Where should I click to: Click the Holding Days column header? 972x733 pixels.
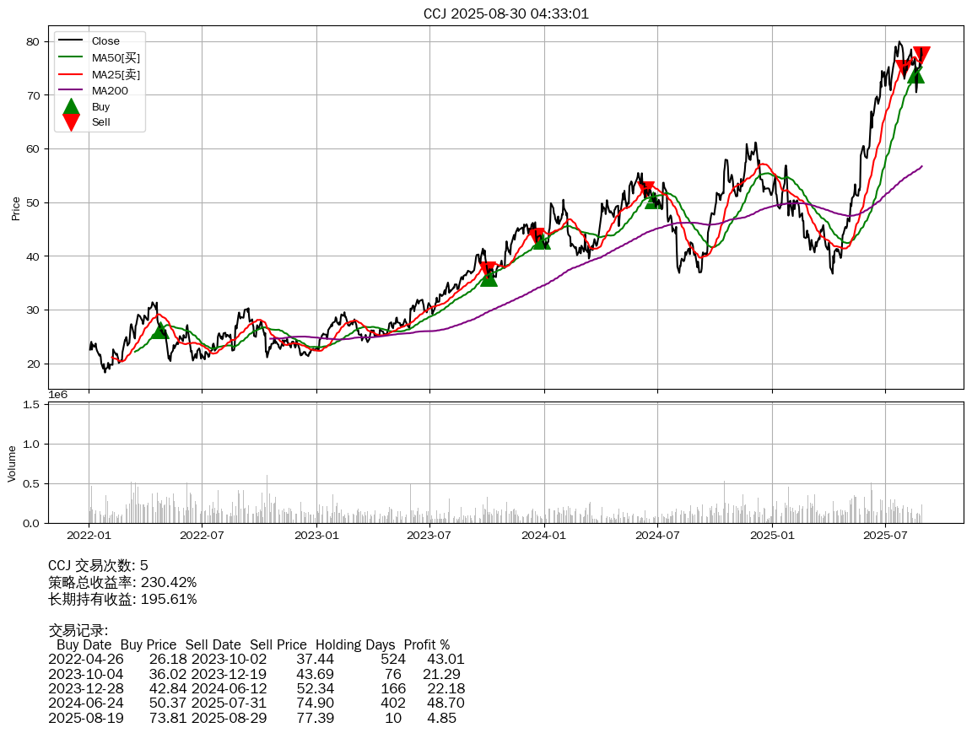coord(354,644)
